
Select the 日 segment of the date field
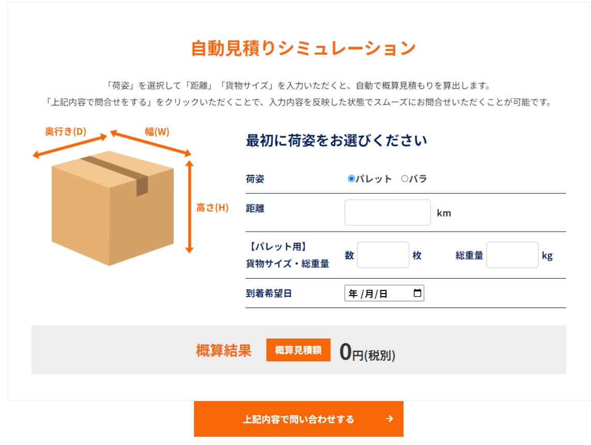pyautogui.click(x=383, y=294)
